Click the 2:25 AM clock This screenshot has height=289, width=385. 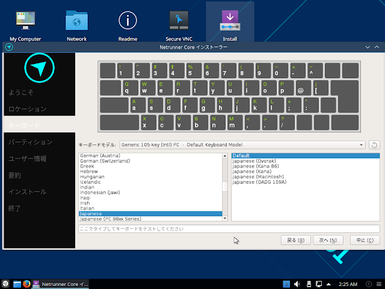click(348, 284)
